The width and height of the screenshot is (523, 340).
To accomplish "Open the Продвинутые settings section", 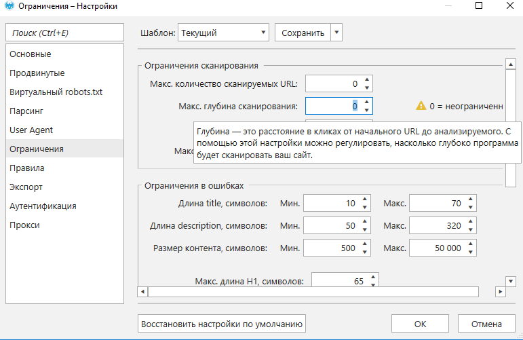I will click(x=64, y=73).
